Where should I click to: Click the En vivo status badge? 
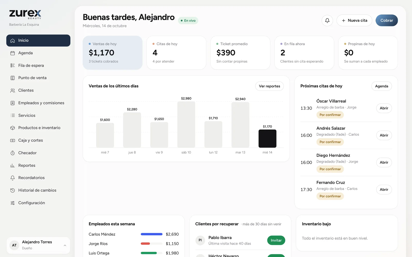(x=188, y=21)
